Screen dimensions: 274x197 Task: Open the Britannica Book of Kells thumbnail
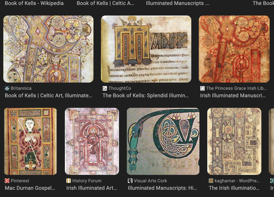coord(49,49)
